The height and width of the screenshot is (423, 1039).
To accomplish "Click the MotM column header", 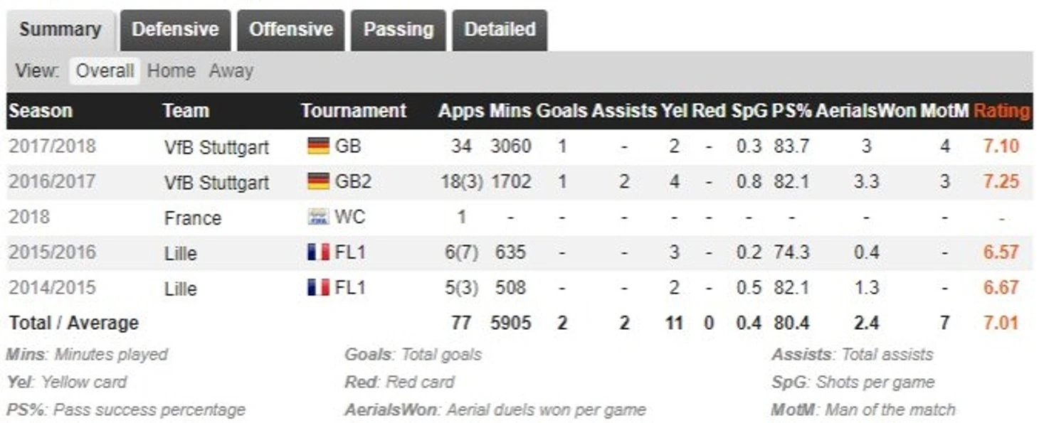I will click(944, 111).
